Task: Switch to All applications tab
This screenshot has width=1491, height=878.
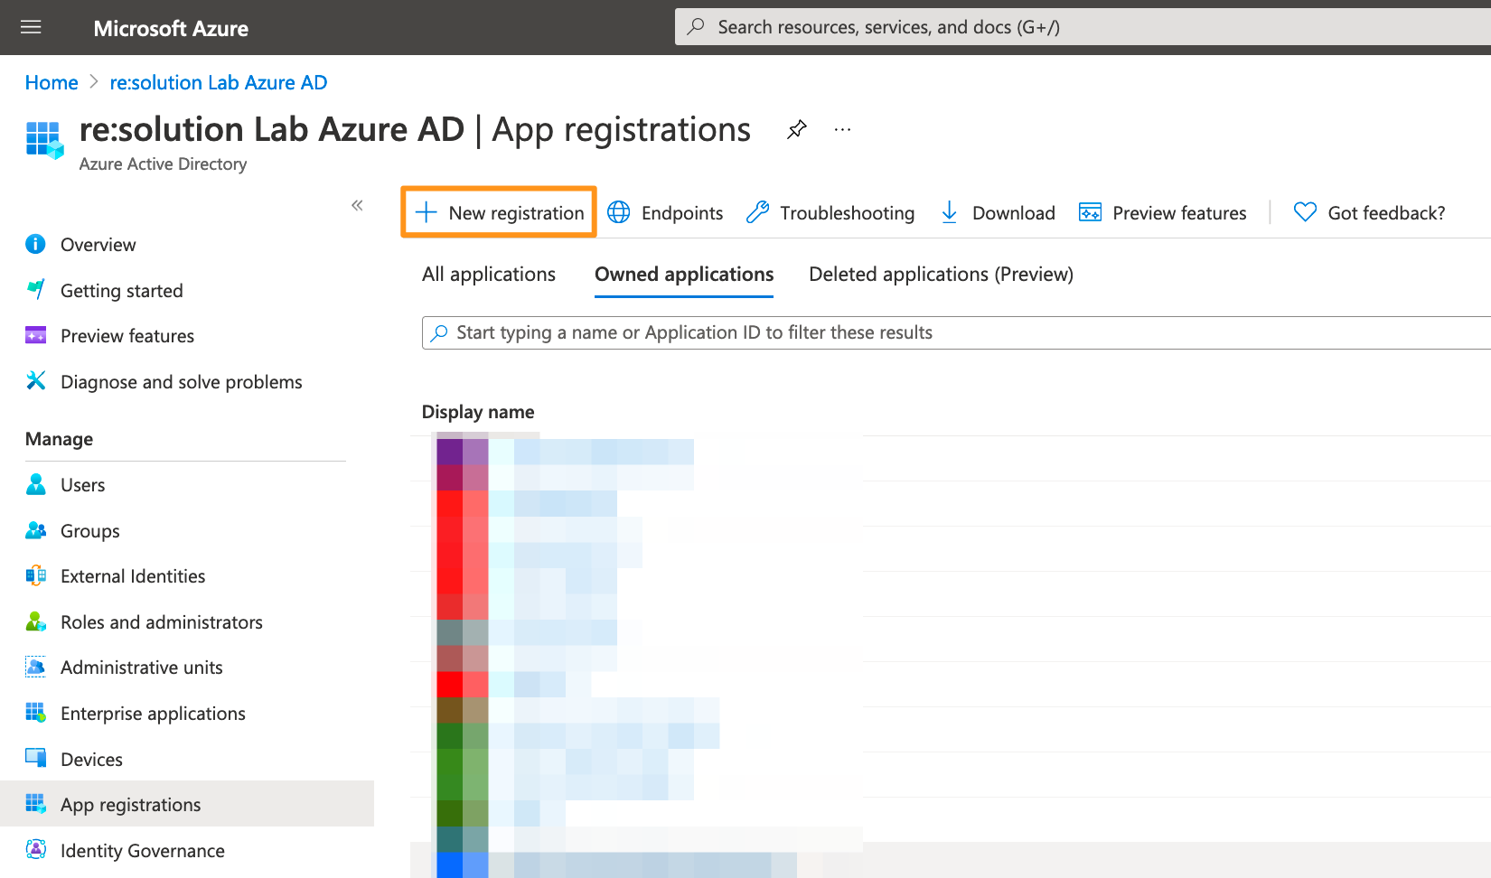Action: click(489, 274)
